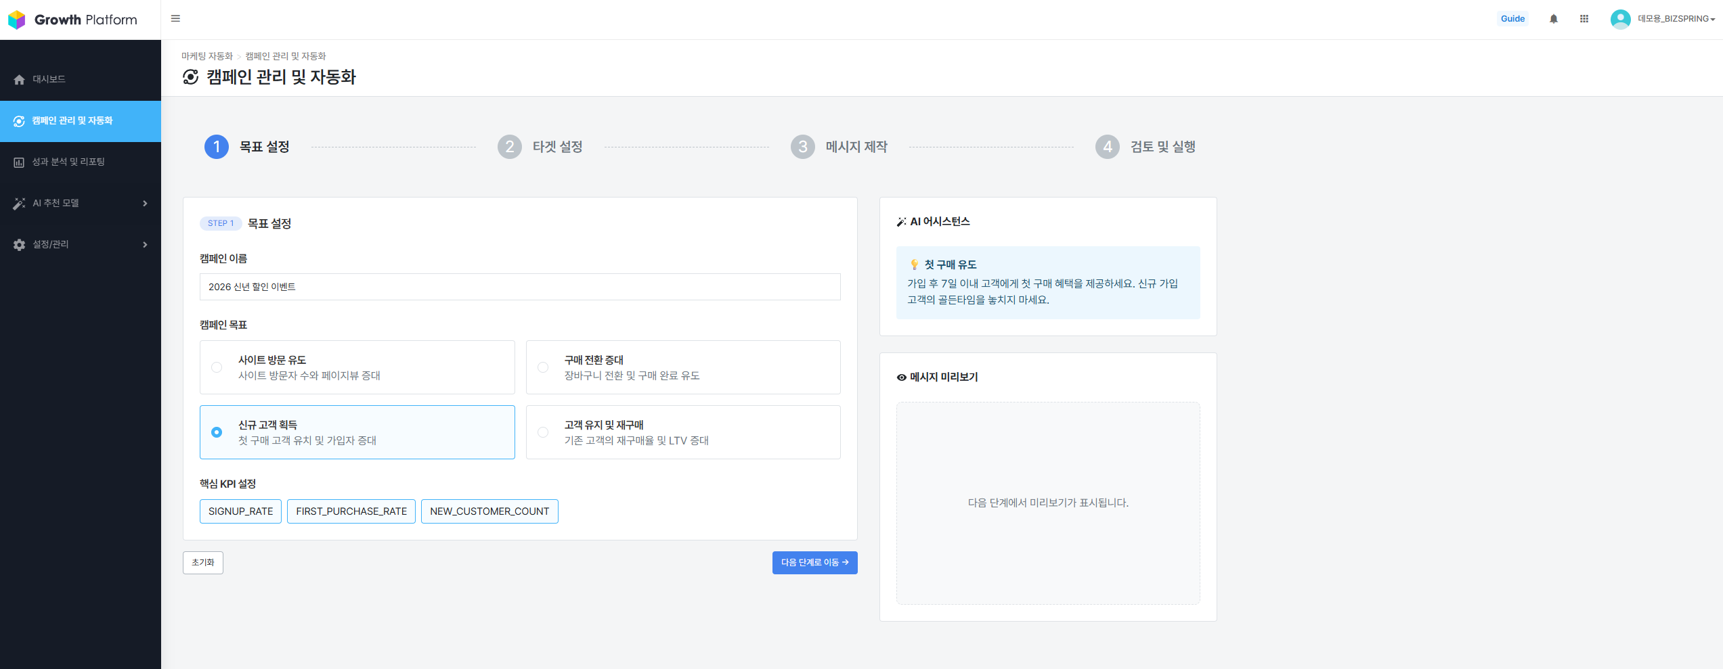The image size is (1723, 669).
Task: Expand the AI 추천 모델 submenu chevron
Action: [145, 204]
